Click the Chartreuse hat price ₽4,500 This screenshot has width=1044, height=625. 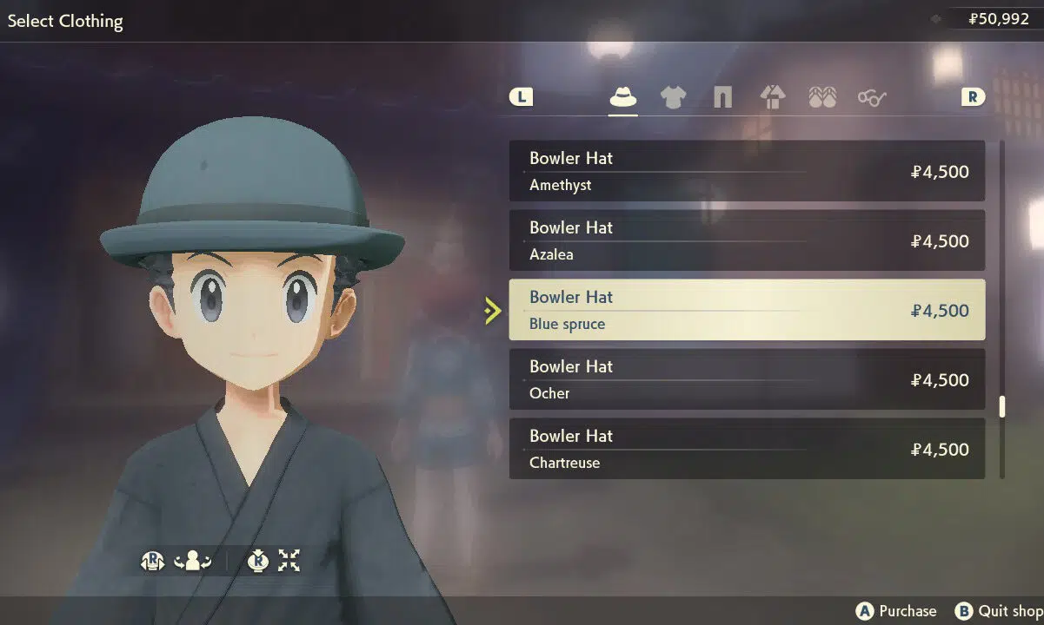click(x=940, y=450)
